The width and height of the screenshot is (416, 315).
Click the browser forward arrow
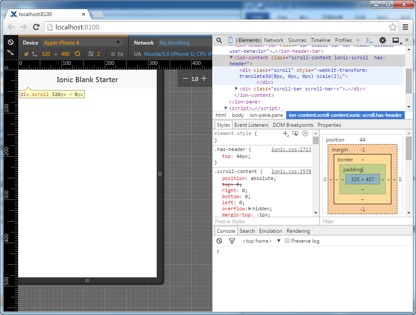pos(23,27)
